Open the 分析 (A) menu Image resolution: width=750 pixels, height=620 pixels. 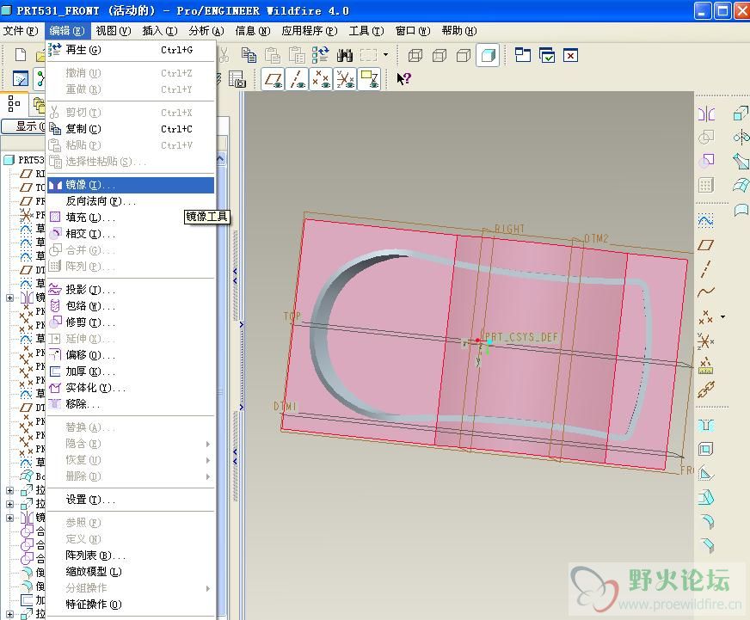tap(206, 31)
